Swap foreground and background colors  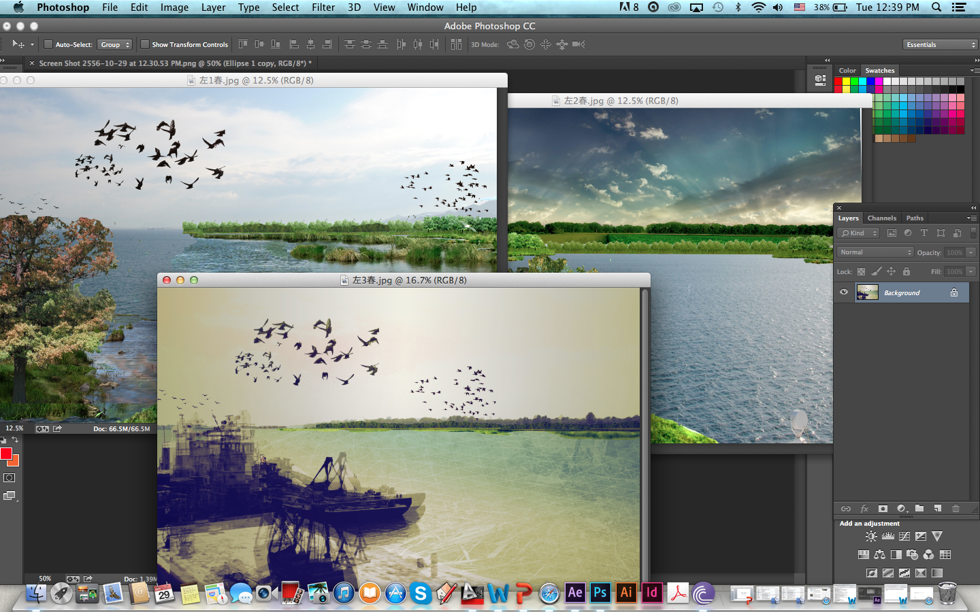coord(15,440)
